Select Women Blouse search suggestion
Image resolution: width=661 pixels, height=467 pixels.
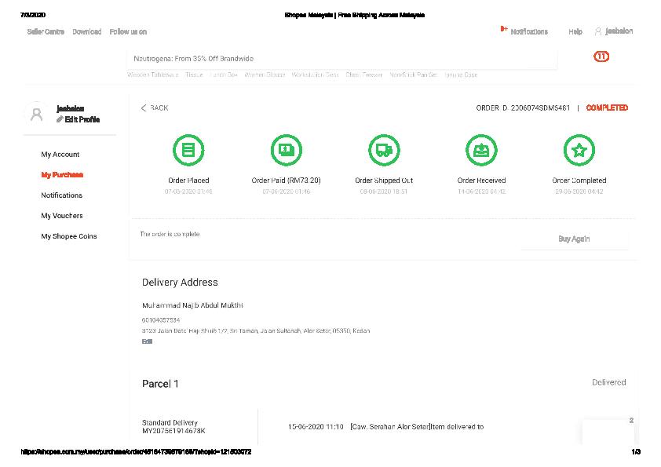pos(265,75)
